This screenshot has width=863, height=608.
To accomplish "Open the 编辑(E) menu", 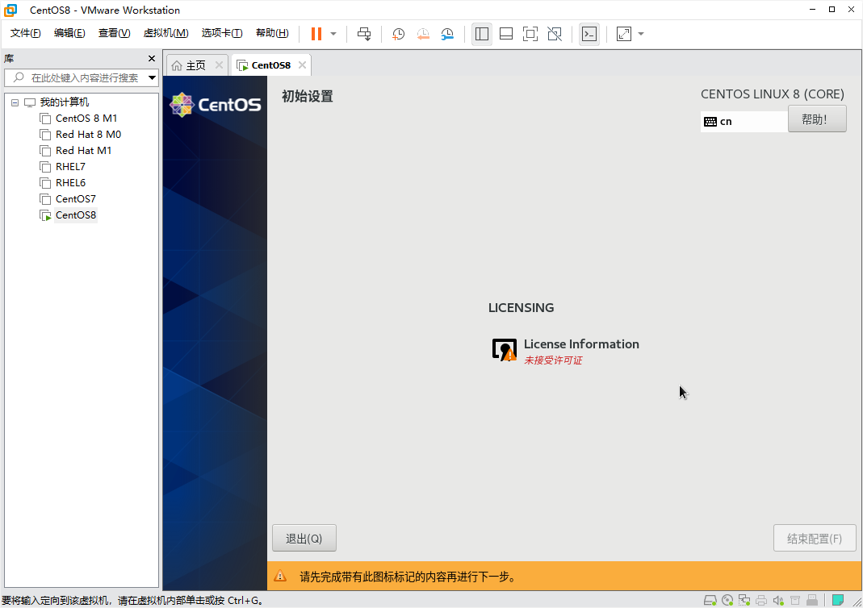I will click(69, 33).
